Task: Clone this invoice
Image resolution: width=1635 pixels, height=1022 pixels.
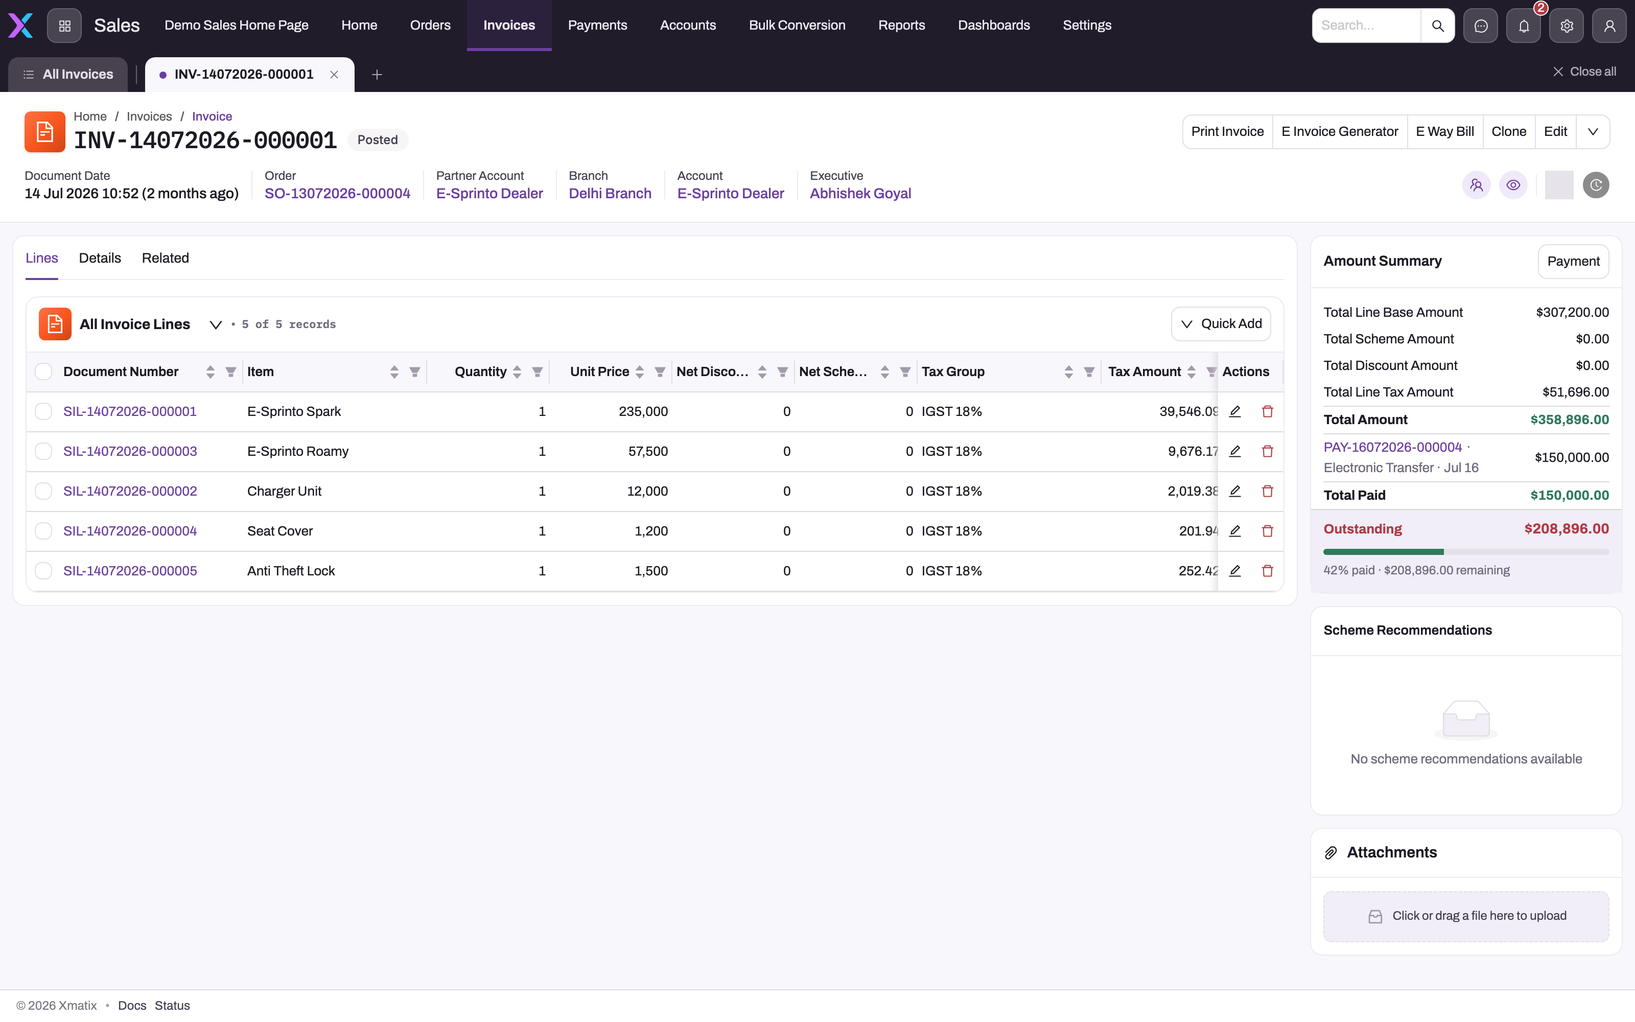Action: point(1509,132)
